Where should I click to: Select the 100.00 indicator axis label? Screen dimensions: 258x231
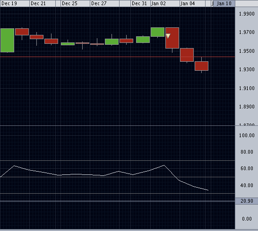tap(247, 135)
